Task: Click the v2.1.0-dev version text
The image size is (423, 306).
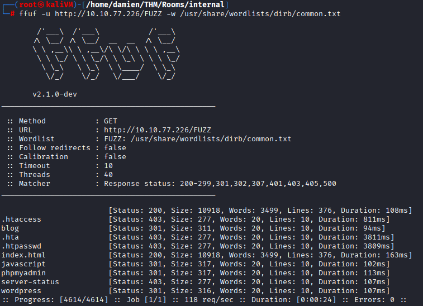Action: point(54,94)
